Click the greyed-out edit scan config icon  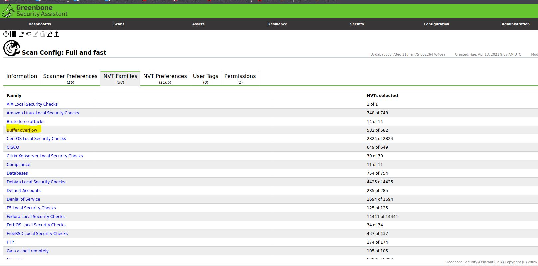coord(36,34)
